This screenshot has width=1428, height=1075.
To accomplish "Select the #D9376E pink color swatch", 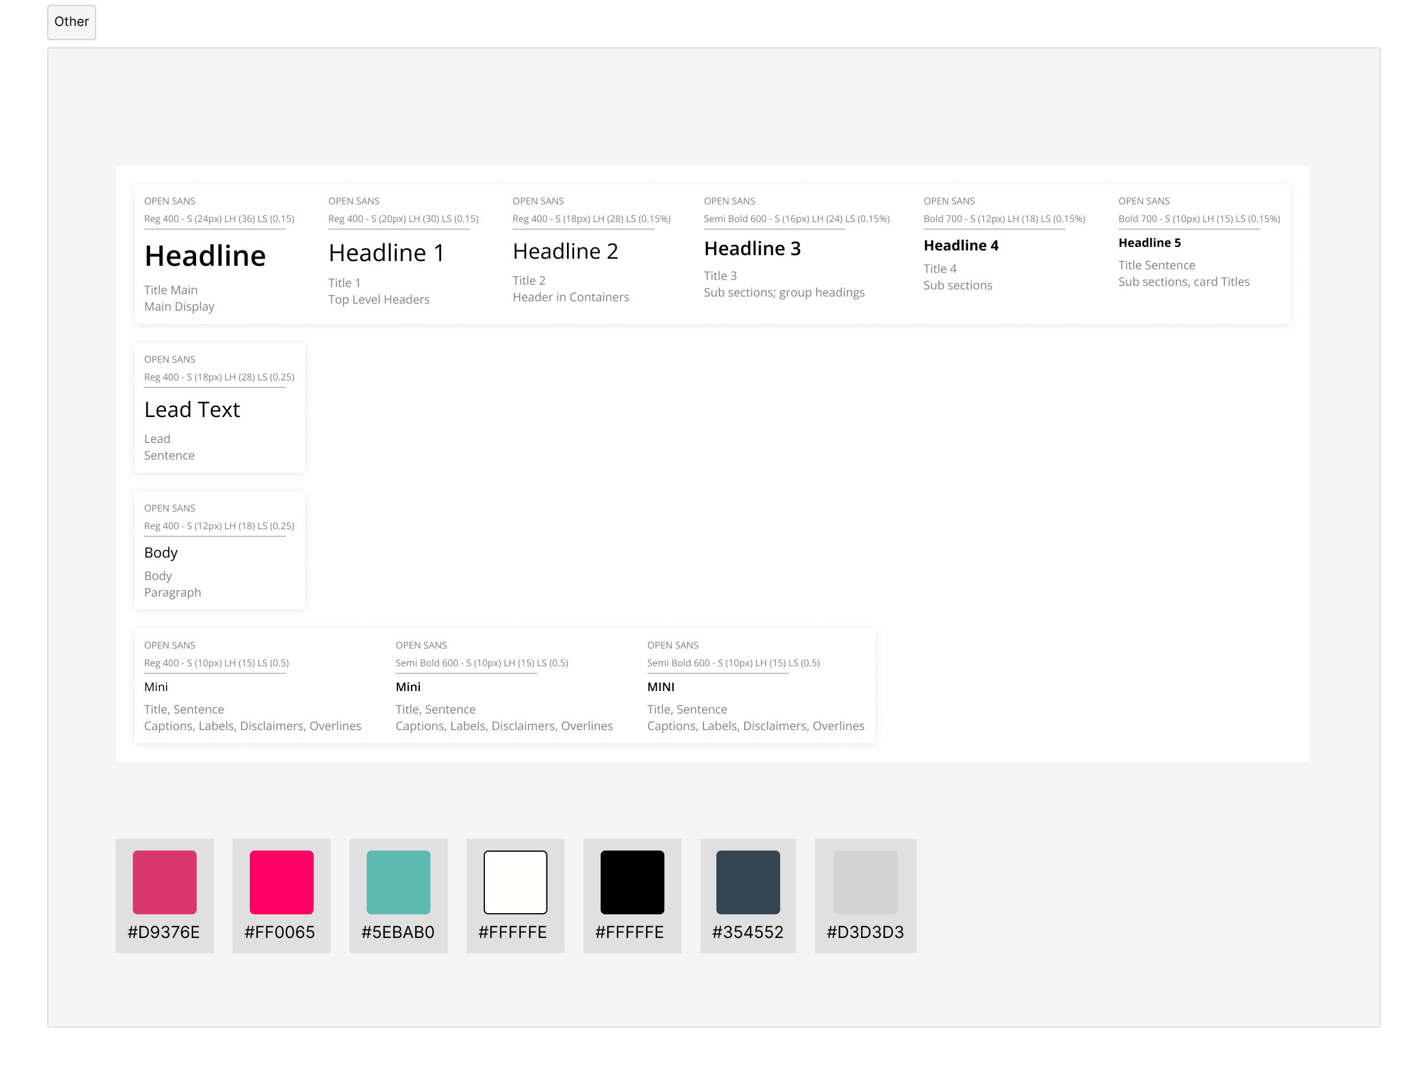I will tap(165, 882).
